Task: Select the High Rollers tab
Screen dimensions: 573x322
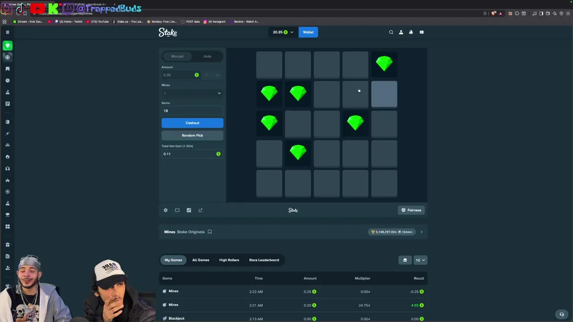Action: coord(229,260)
